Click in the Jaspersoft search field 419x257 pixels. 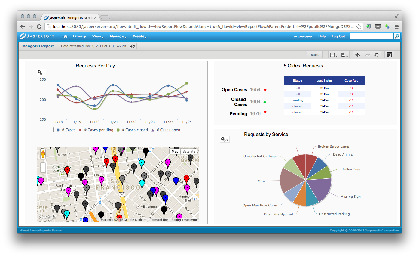(372, 36)
